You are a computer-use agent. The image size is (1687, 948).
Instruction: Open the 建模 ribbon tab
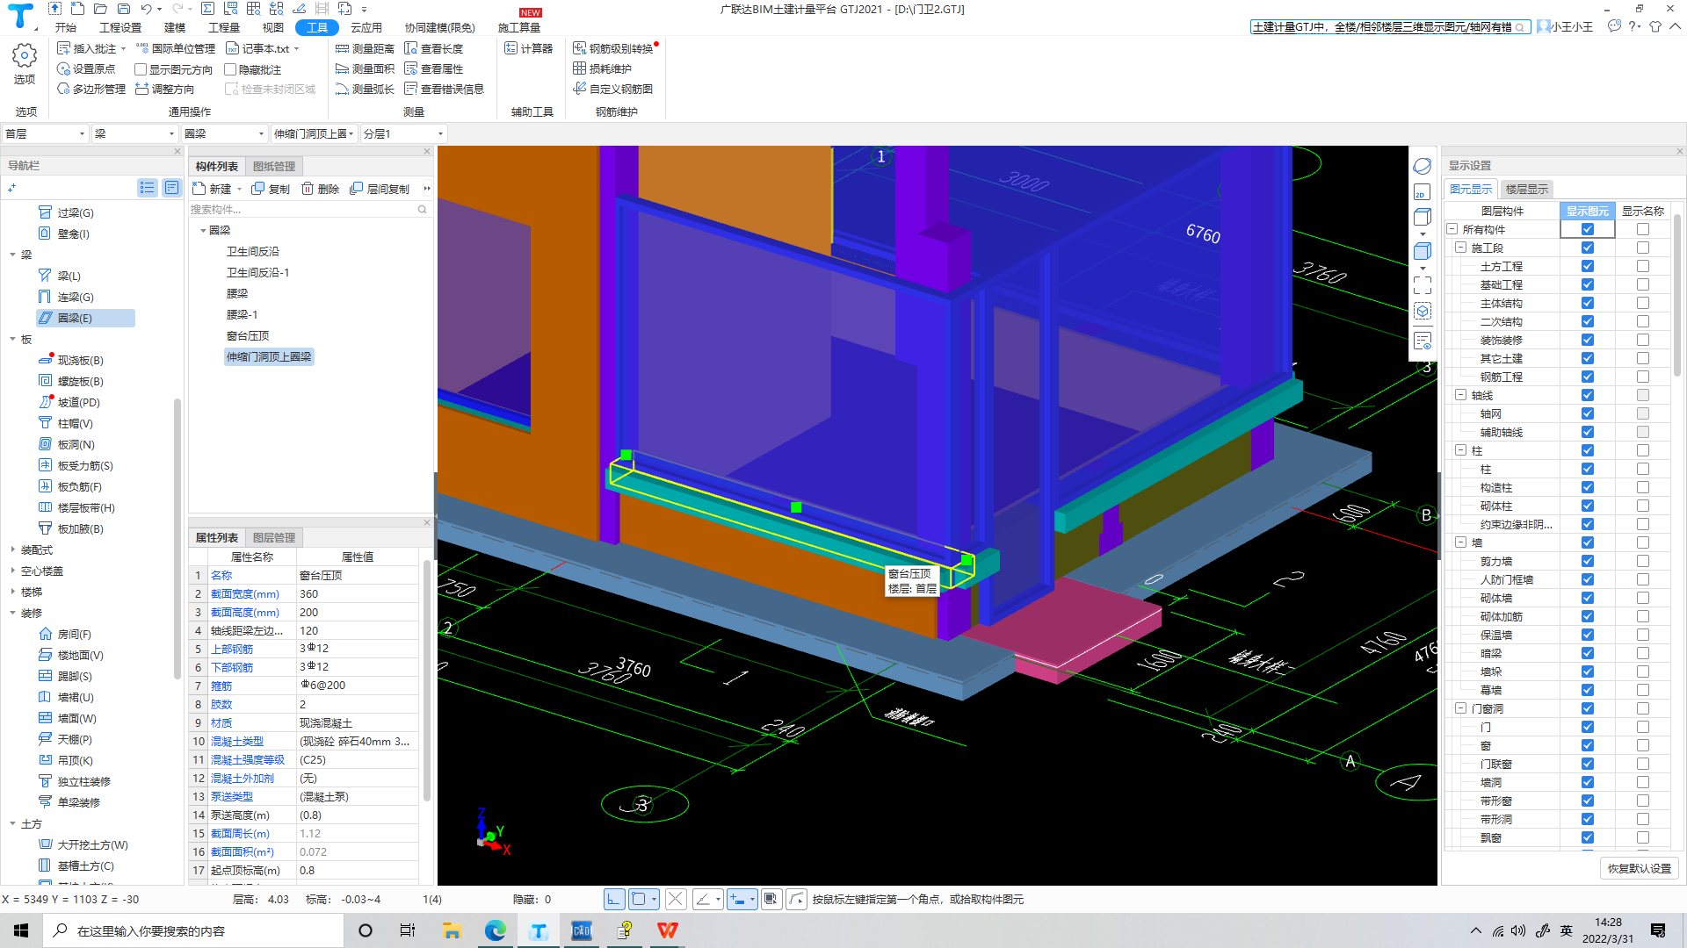(175, 27)
